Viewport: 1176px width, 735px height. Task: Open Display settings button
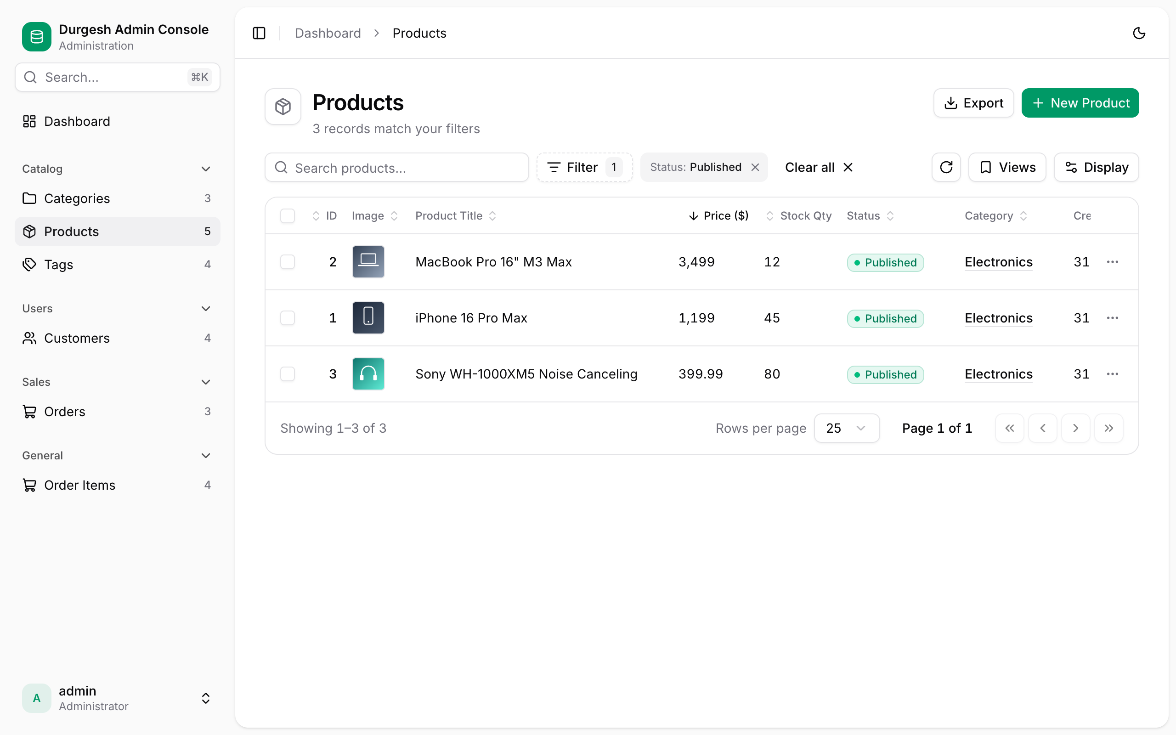1096,167
